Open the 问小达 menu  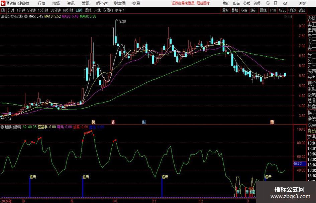coord(102,3)
